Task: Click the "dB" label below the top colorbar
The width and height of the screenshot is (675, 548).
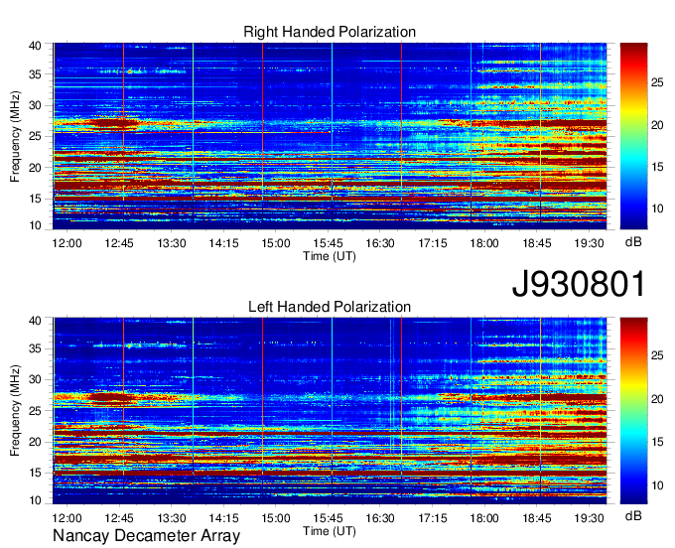Action: point(633,242)
